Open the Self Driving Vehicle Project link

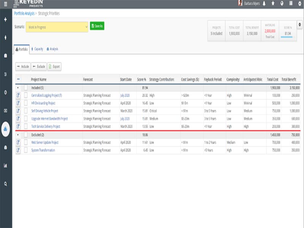tap(44, 111)
